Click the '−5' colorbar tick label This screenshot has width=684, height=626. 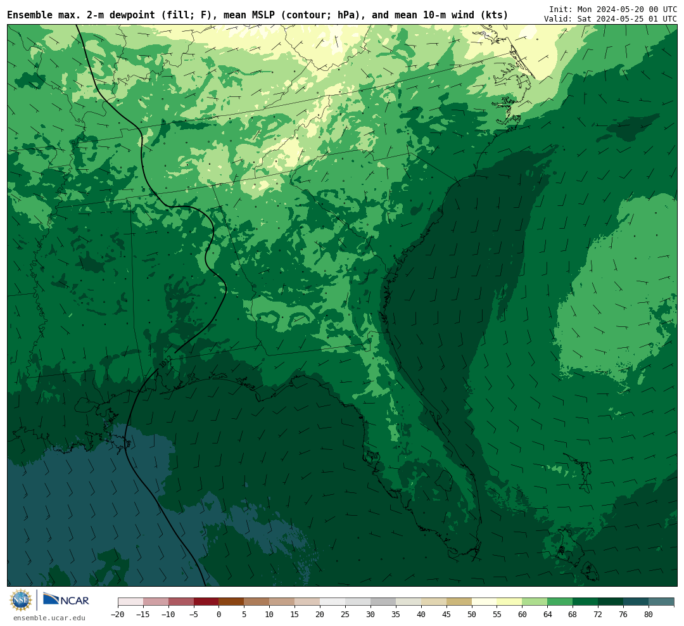[x=194, y=615]
